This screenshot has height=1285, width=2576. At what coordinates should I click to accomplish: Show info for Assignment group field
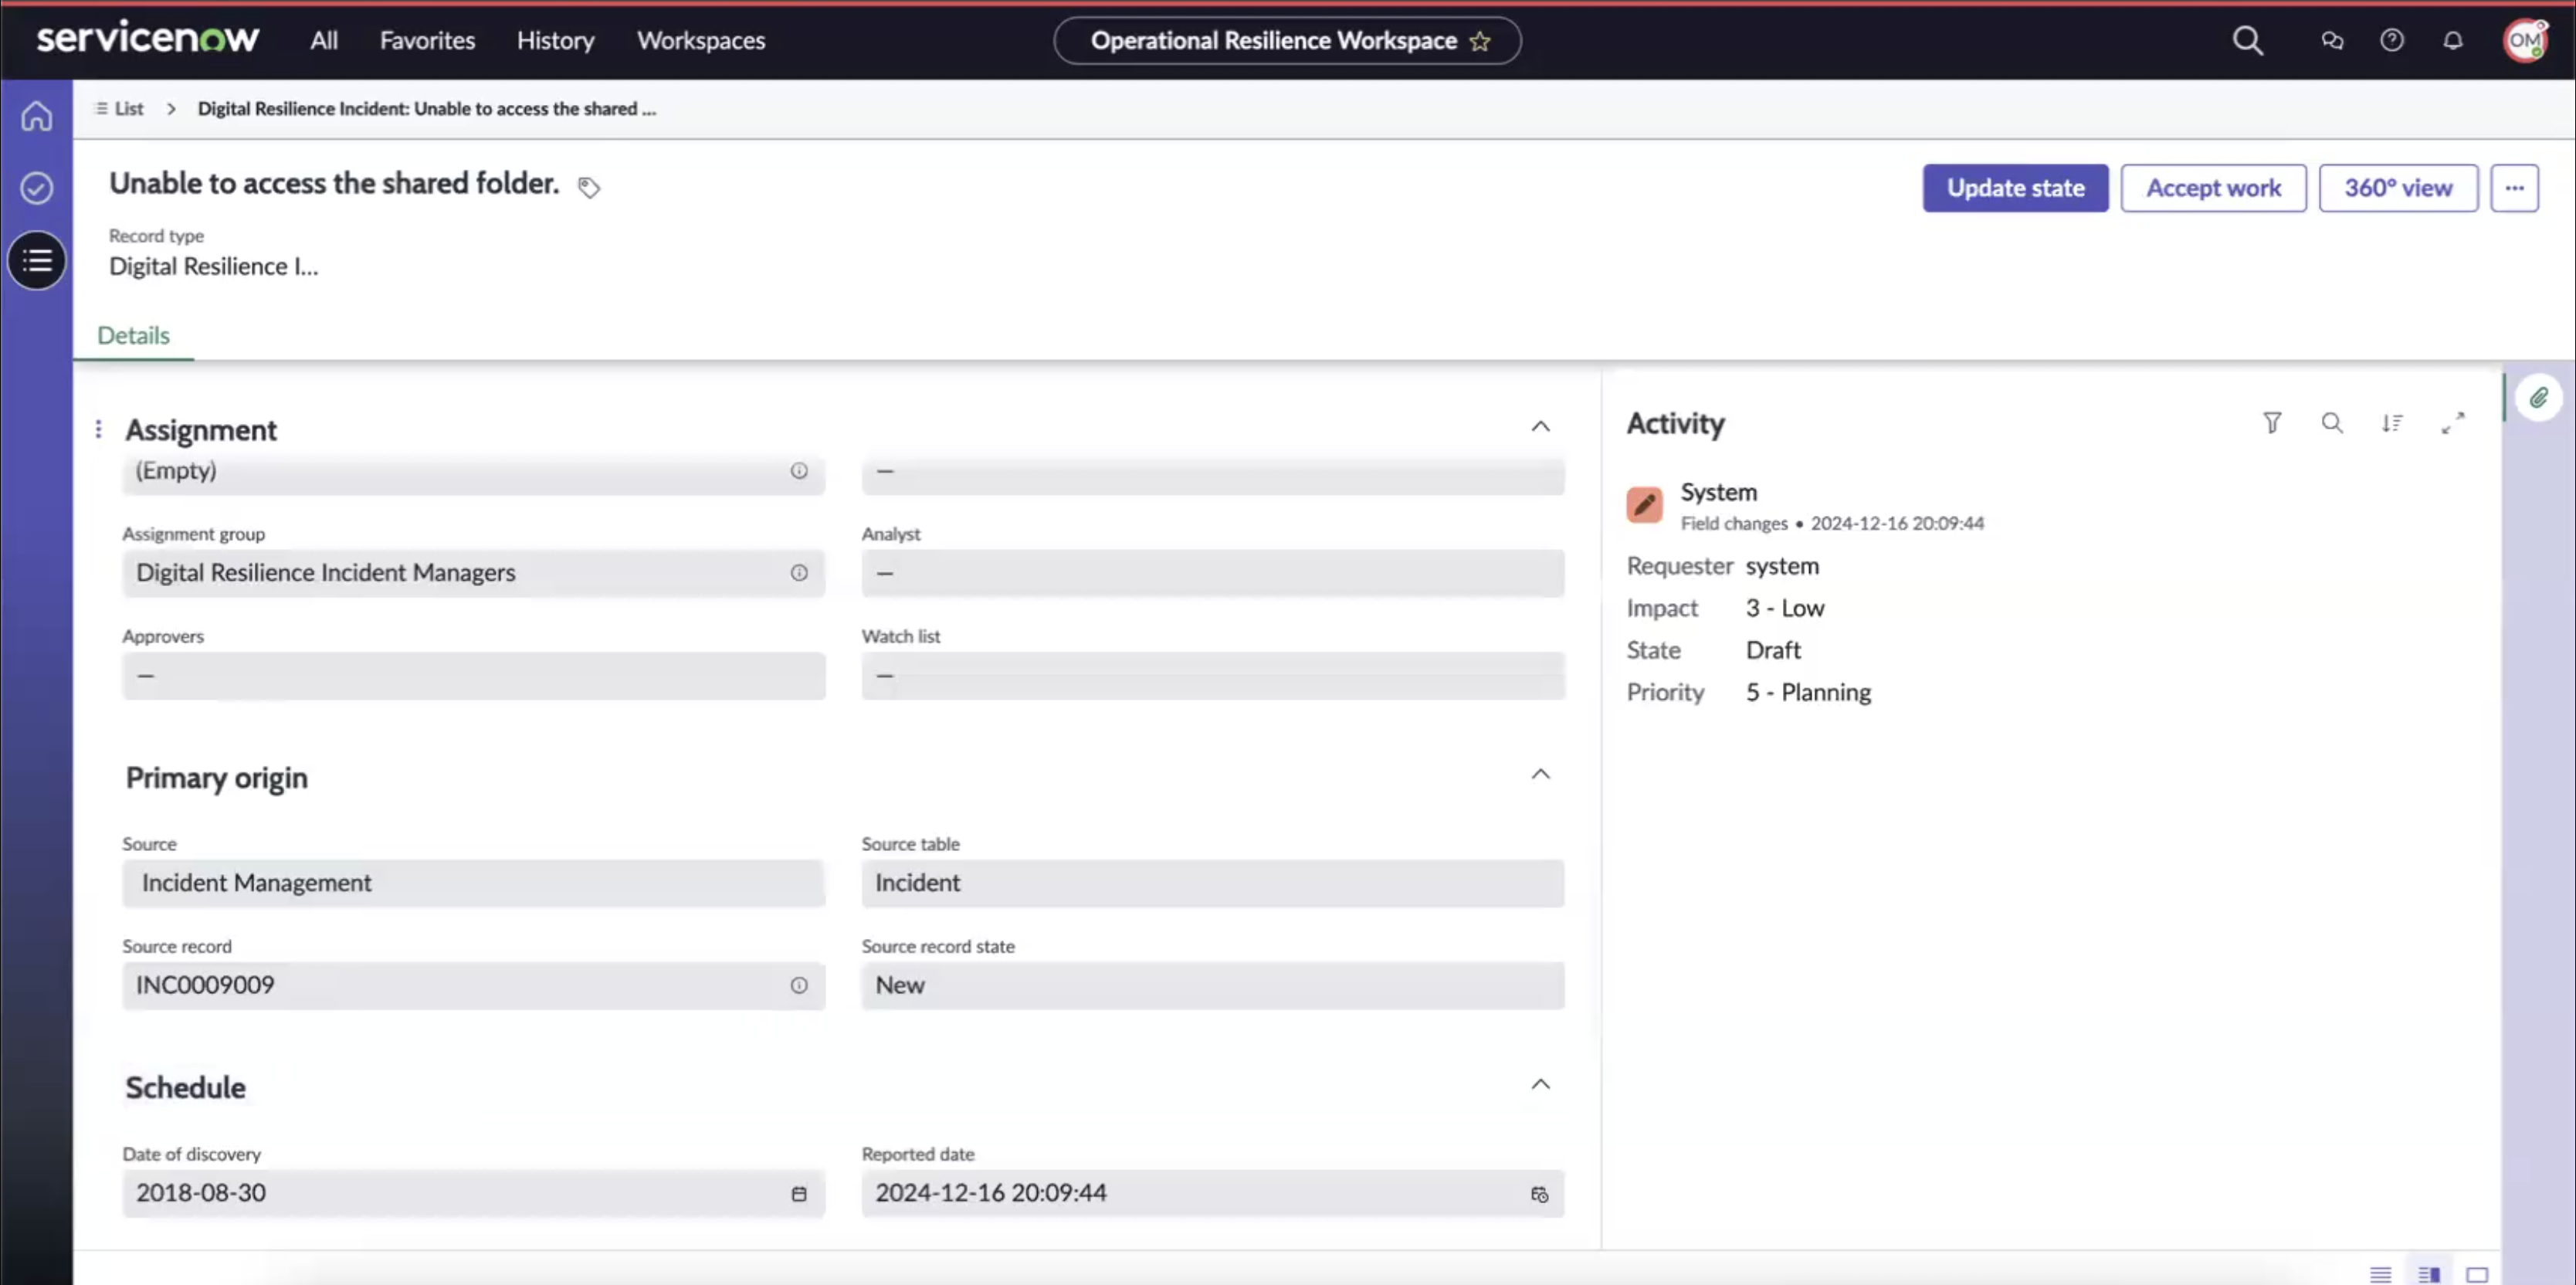(x=799, y=573)
